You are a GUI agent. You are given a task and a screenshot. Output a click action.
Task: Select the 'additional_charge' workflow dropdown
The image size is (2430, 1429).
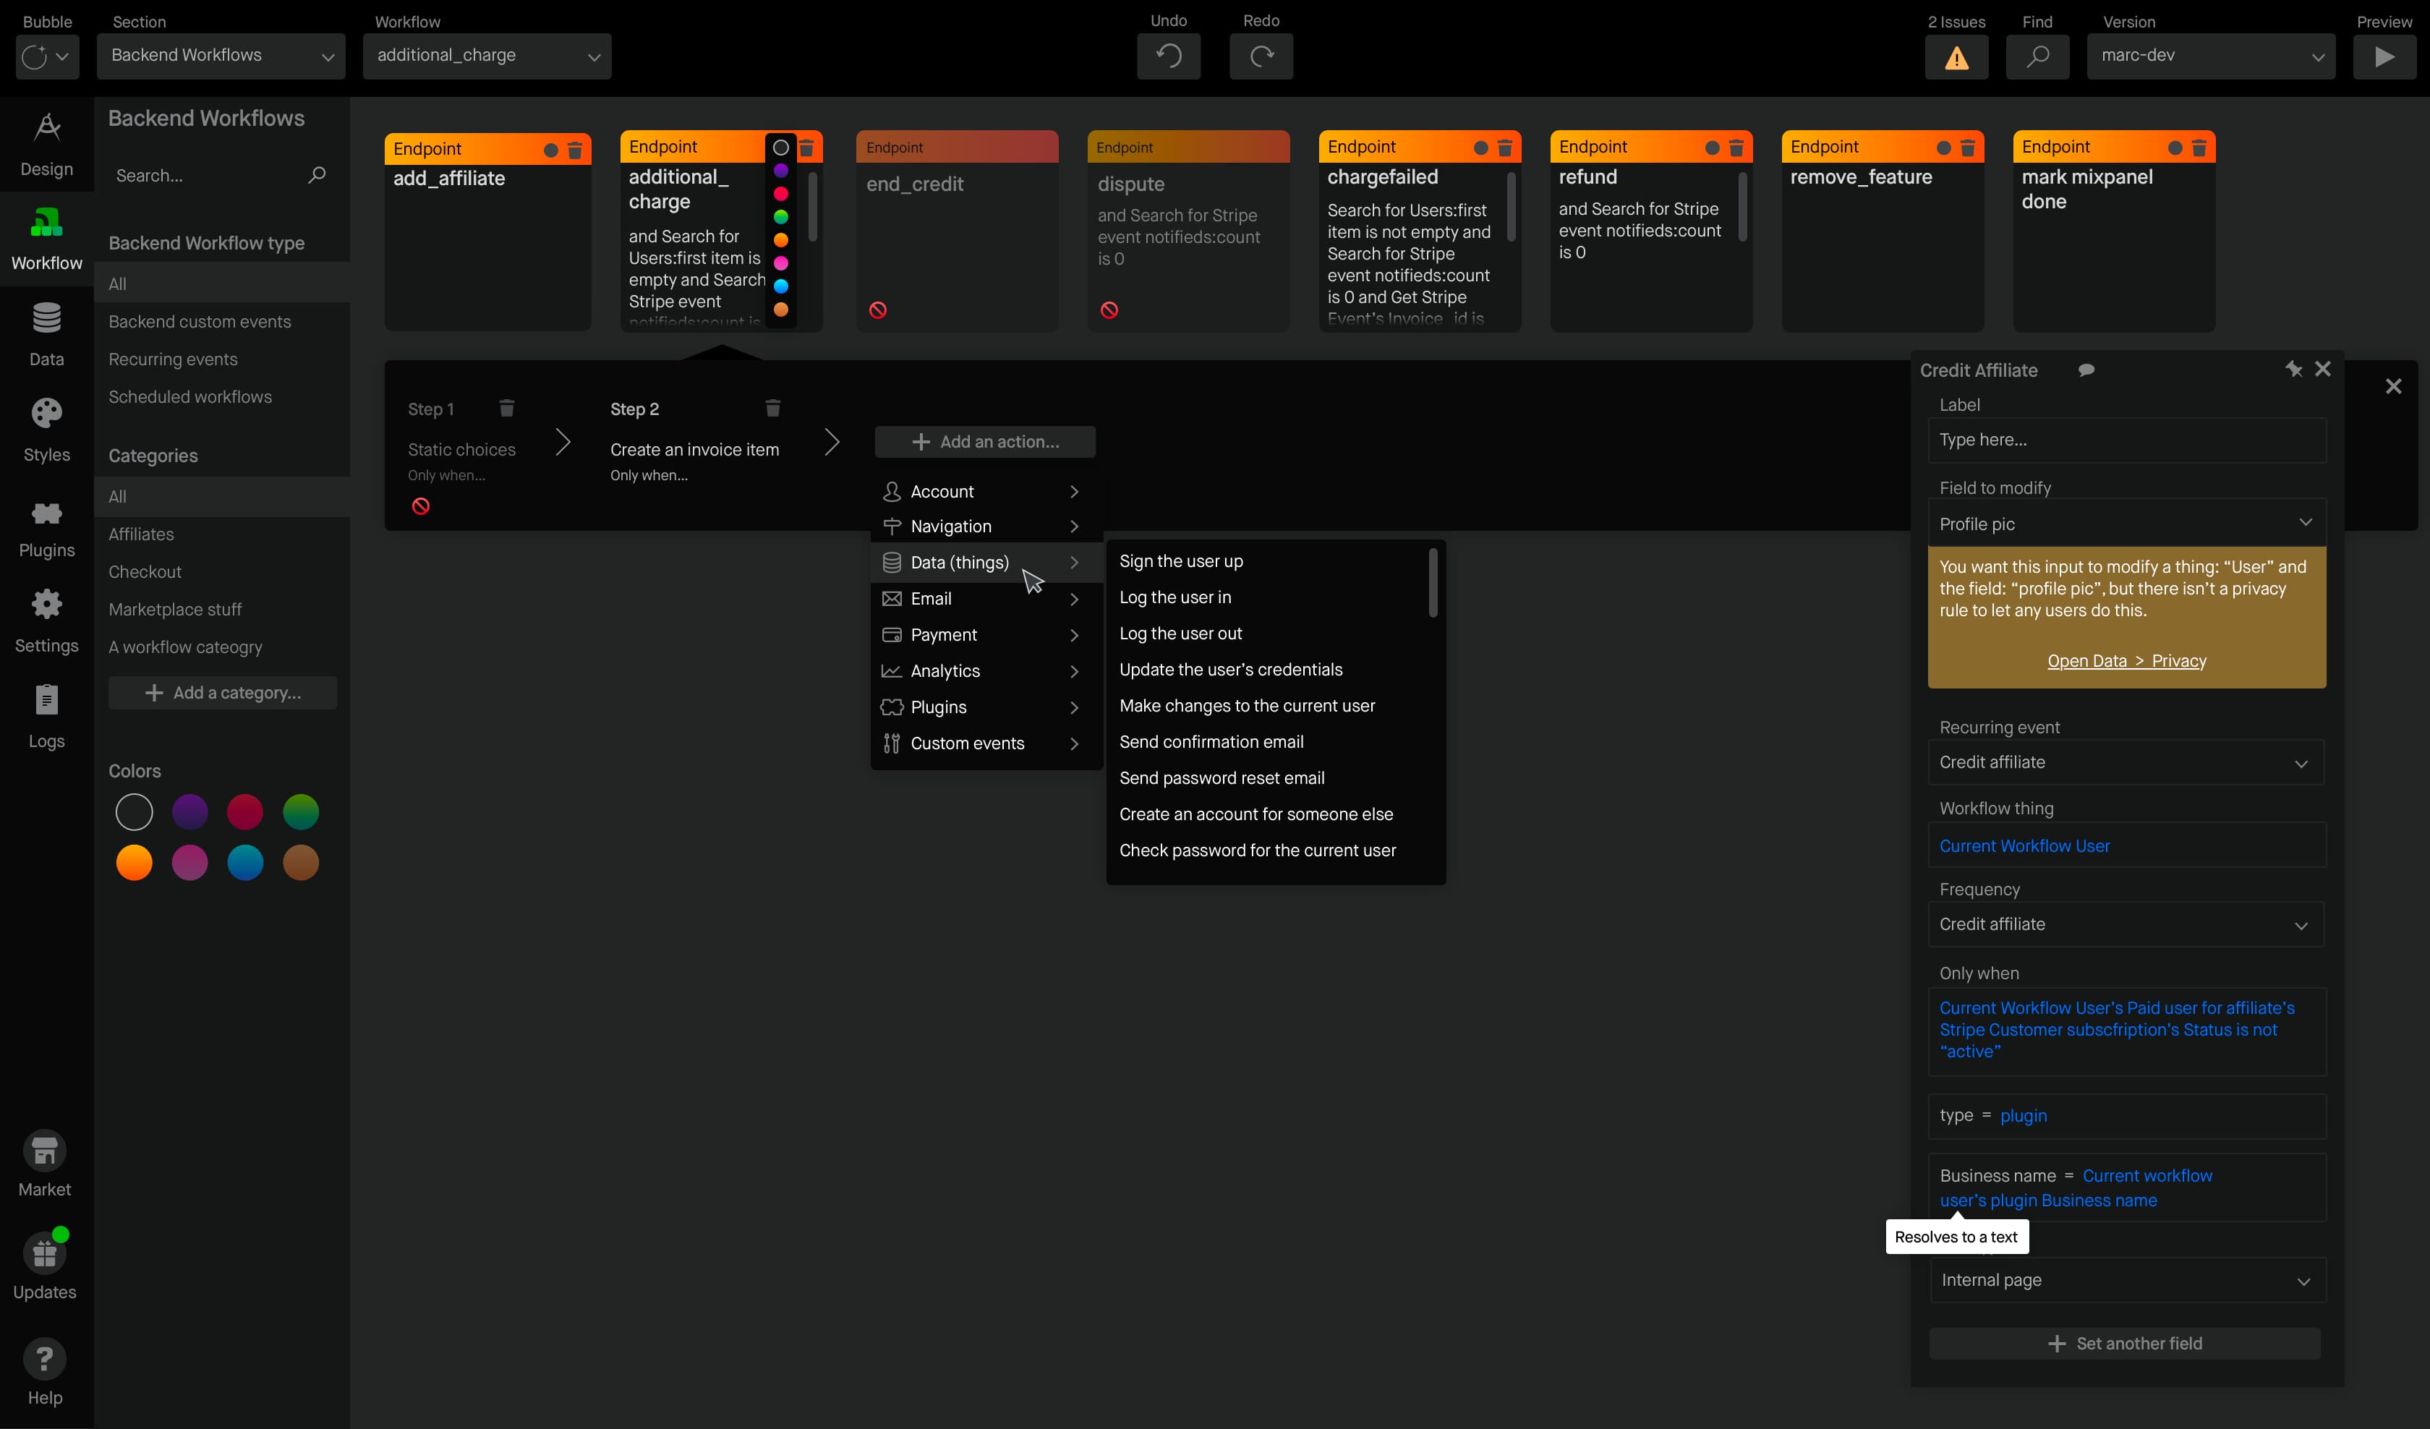click(x=490, y=54)
